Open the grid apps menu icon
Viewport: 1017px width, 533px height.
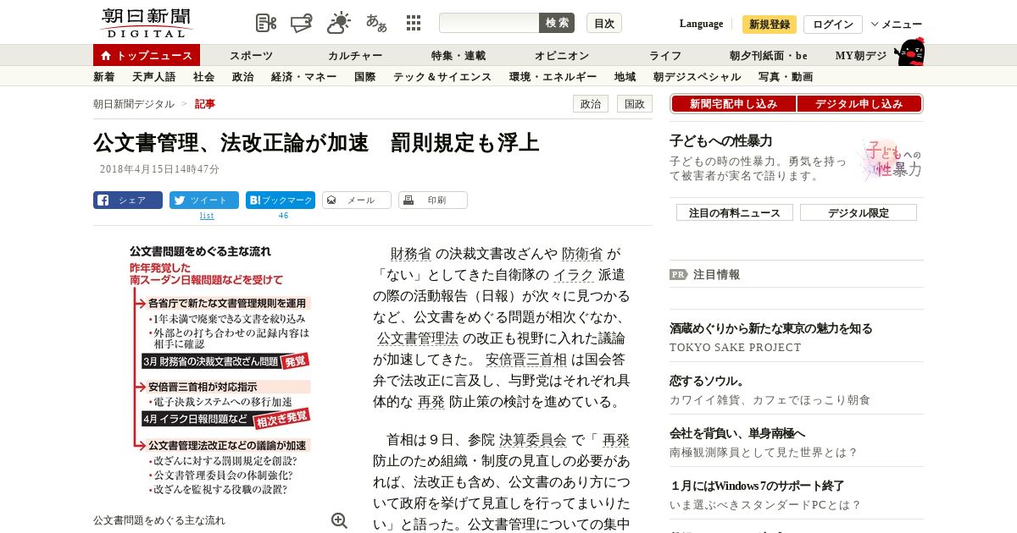pos(414,23)
